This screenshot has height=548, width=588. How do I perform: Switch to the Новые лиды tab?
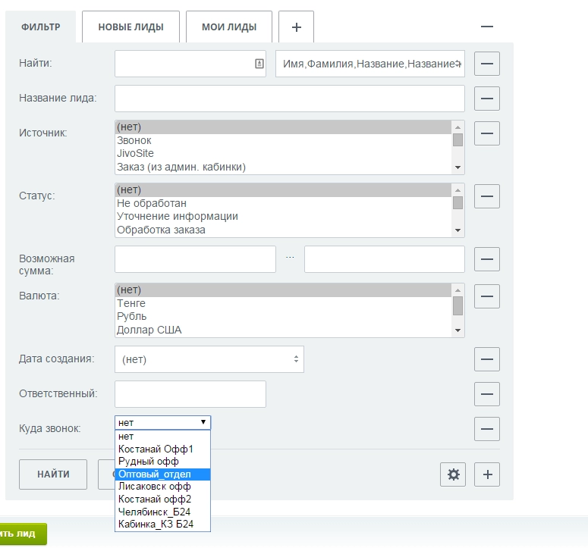(x=130, y=27)
